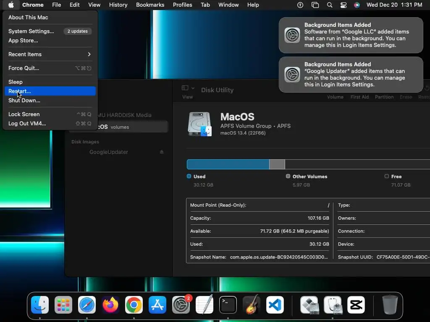Open App Store from the Dock
Viewport: 430px width, 322px height.
point(157,305)
